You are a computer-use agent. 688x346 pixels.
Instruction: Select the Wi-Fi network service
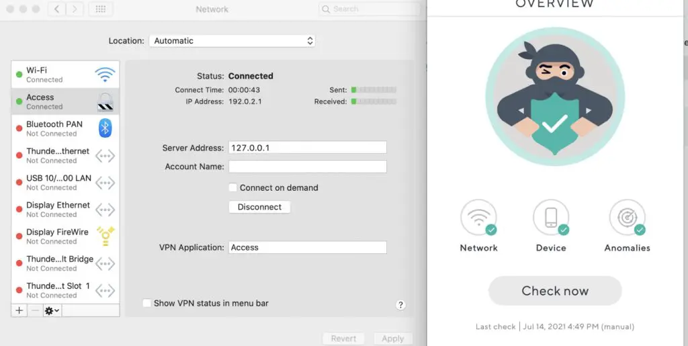(65, 75)
